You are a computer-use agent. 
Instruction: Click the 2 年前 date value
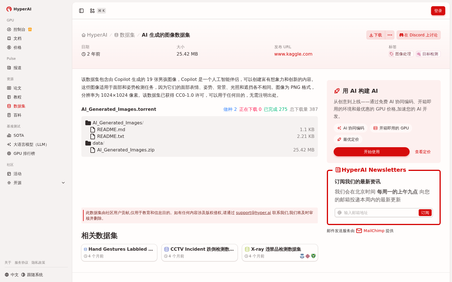point(91,54)
